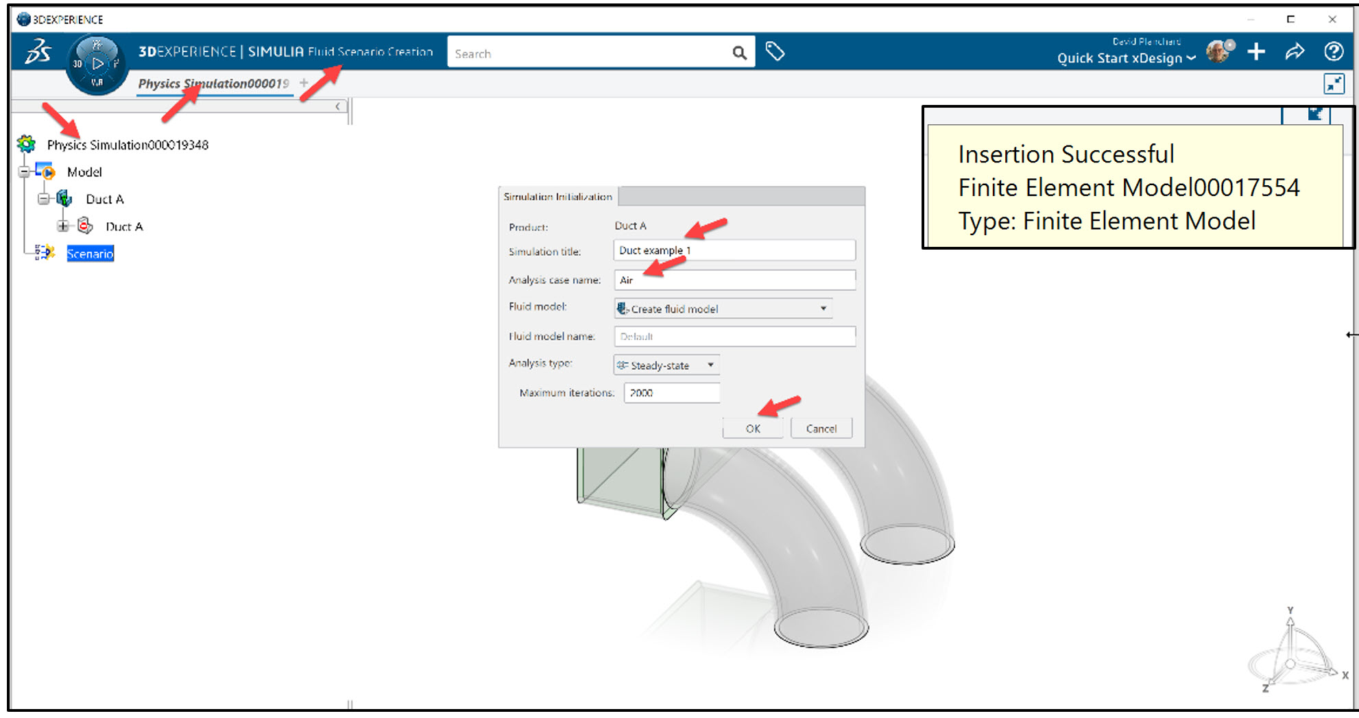Image resolution: width=1359 pixels, height=718 pixels.
Task: Select the Scenario icon in the tree
Action: [x=45, y=253]
